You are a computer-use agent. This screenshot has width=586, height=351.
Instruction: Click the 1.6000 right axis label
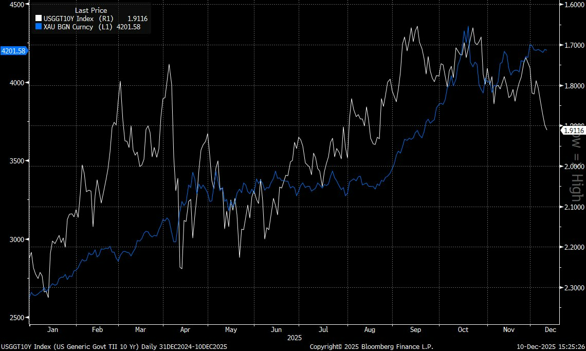pos(572,5)
